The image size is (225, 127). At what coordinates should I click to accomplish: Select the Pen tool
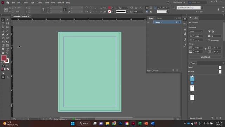[3, 35]
